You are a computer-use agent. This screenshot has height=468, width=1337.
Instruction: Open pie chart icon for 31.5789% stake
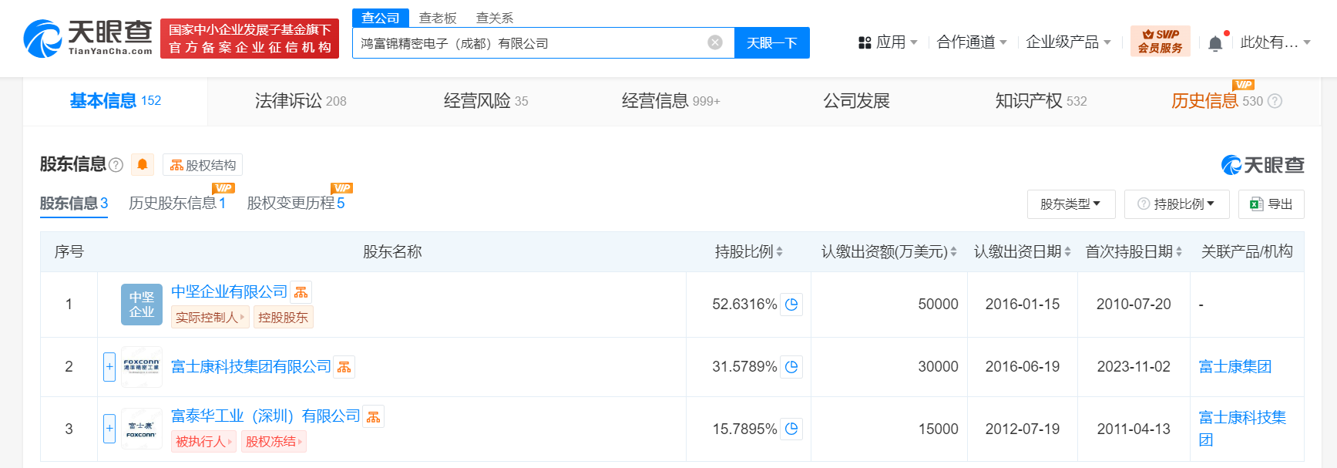click(x=791, y=367)
